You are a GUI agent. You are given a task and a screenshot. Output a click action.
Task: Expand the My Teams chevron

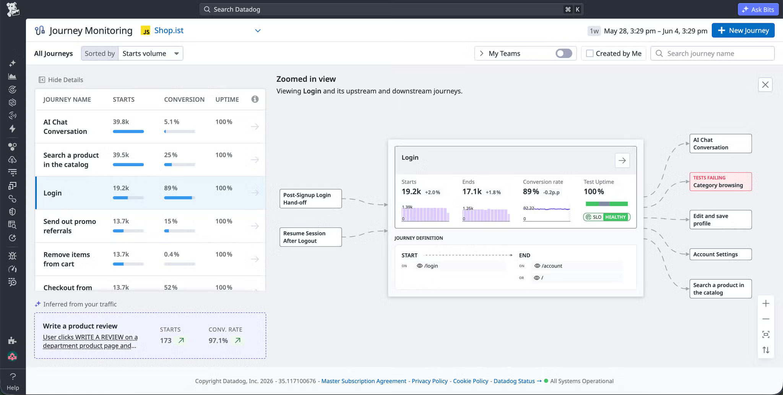coord(481,53)
